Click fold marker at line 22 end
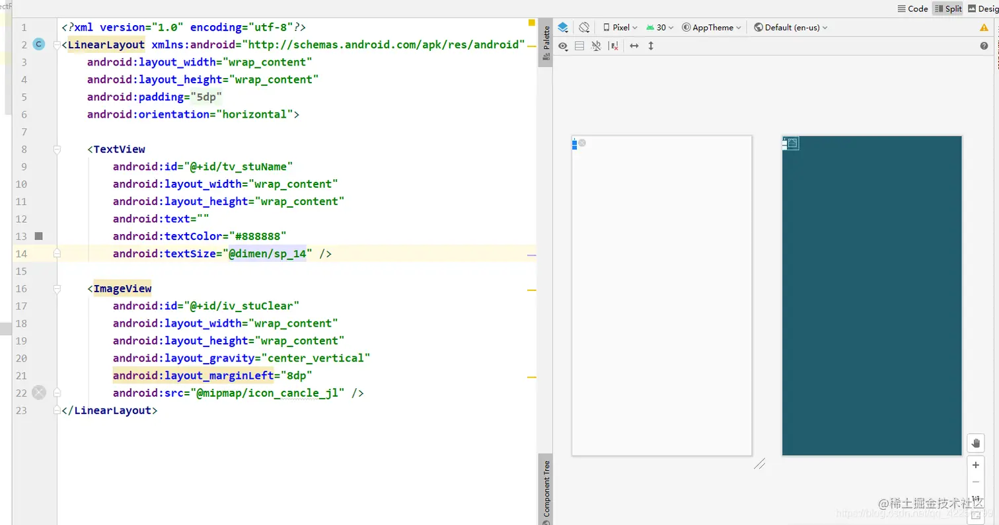 [x=57, y=393]
